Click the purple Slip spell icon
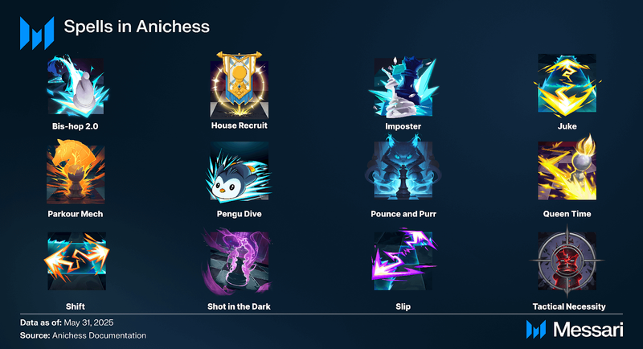Image resolution: width=643 pixels, height=349 pixels. click(403, 260)
